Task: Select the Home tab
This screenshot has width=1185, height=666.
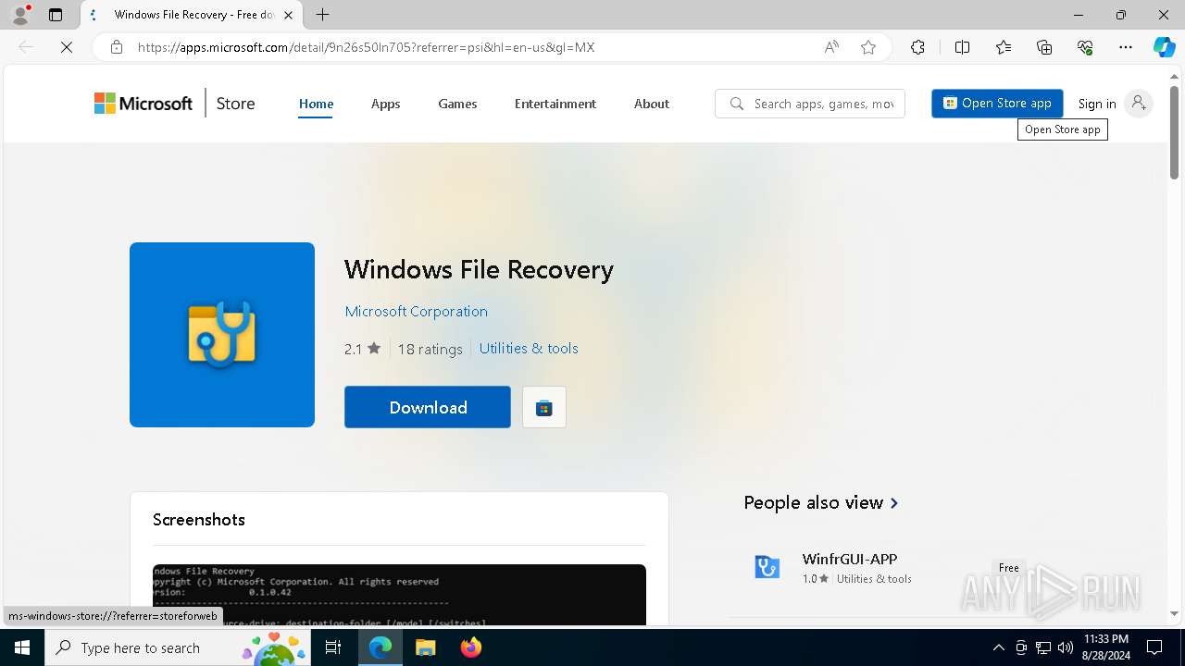Action: (316, 104)
